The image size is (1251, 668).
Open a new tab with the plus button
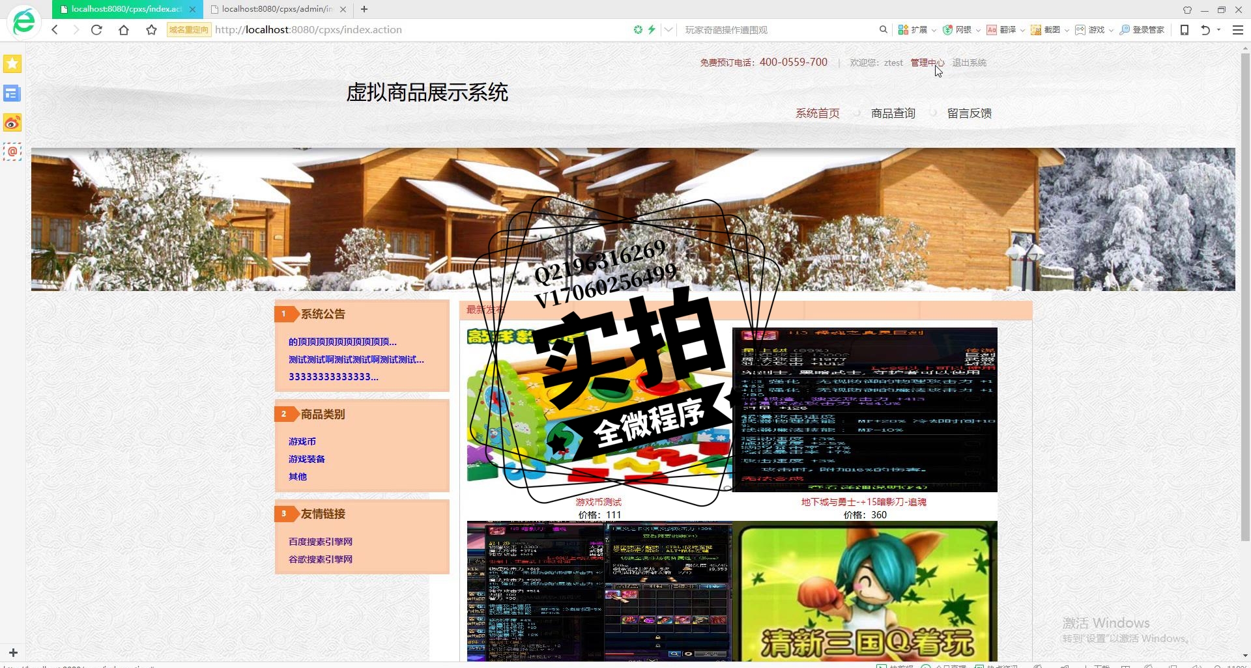pos(364,9)
